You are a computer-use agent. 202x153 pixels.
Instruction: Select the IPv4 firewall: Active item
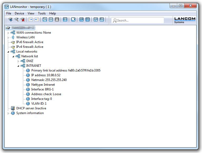(30, 47)
